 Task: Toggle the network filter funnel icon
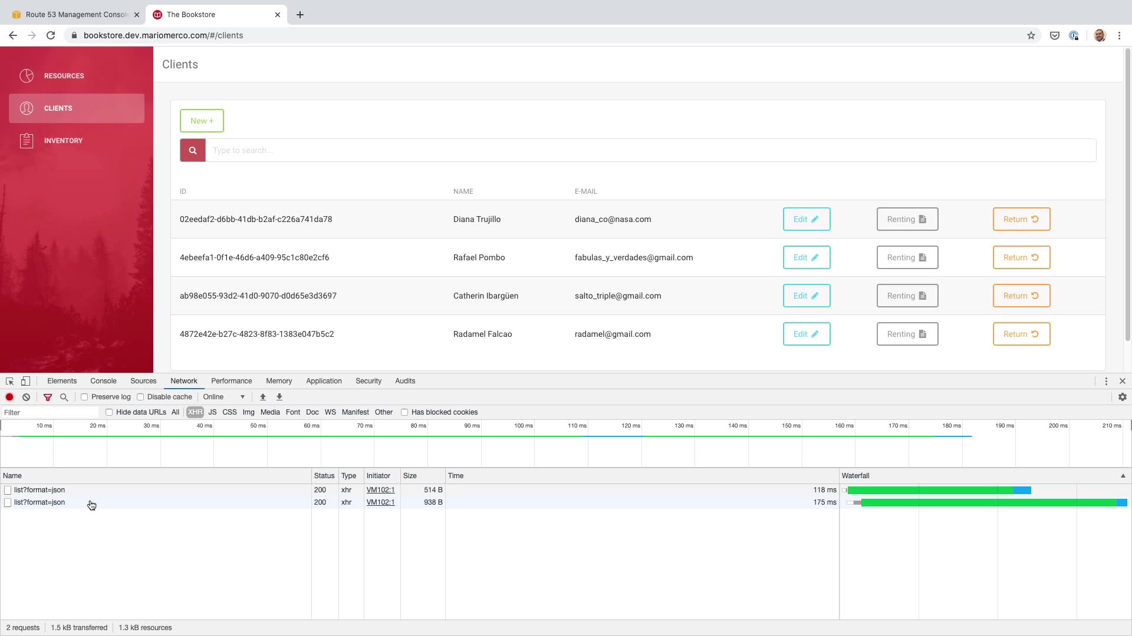click(x=48, y=397)
